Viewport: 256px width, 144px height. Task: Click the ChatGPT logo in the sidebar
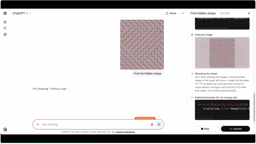pos(5,13)
